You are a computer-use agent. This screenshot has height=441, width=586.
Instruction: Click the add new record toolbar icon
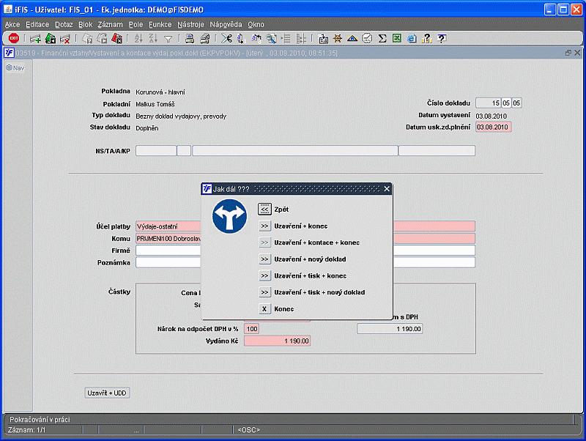coord(35,38)
